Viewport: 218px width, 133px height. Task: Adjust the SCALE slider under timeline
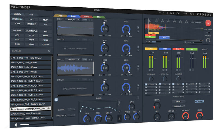[x=156, y=42]
